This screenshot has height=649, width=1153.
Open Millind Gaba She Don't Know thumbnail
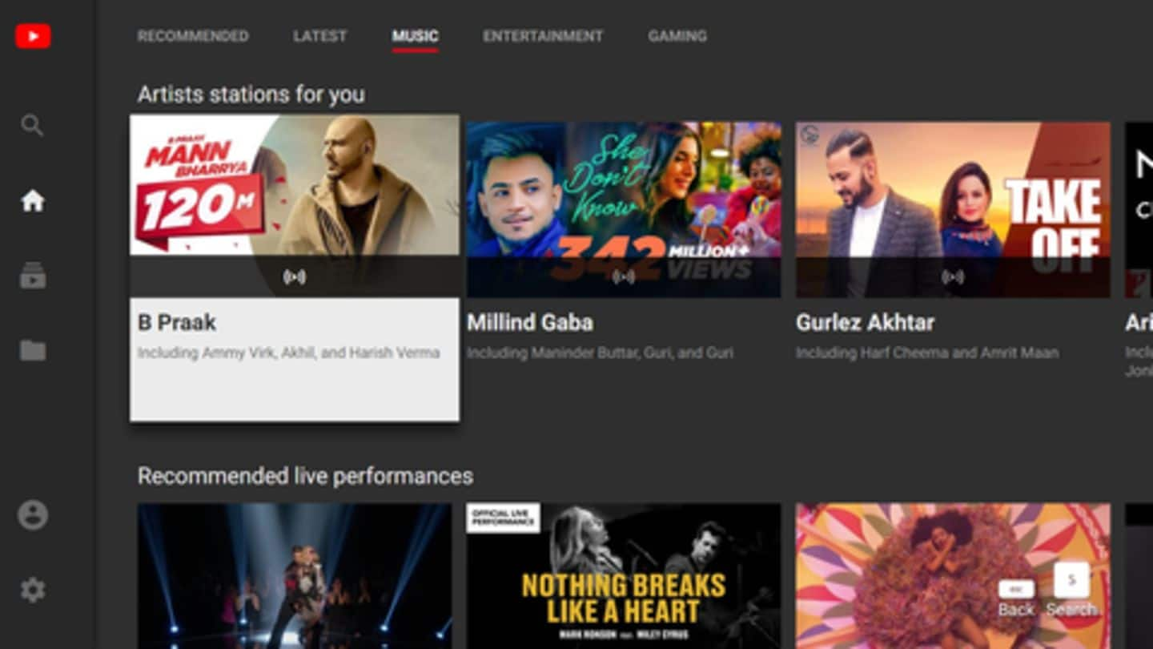click(x=624, y=209)
